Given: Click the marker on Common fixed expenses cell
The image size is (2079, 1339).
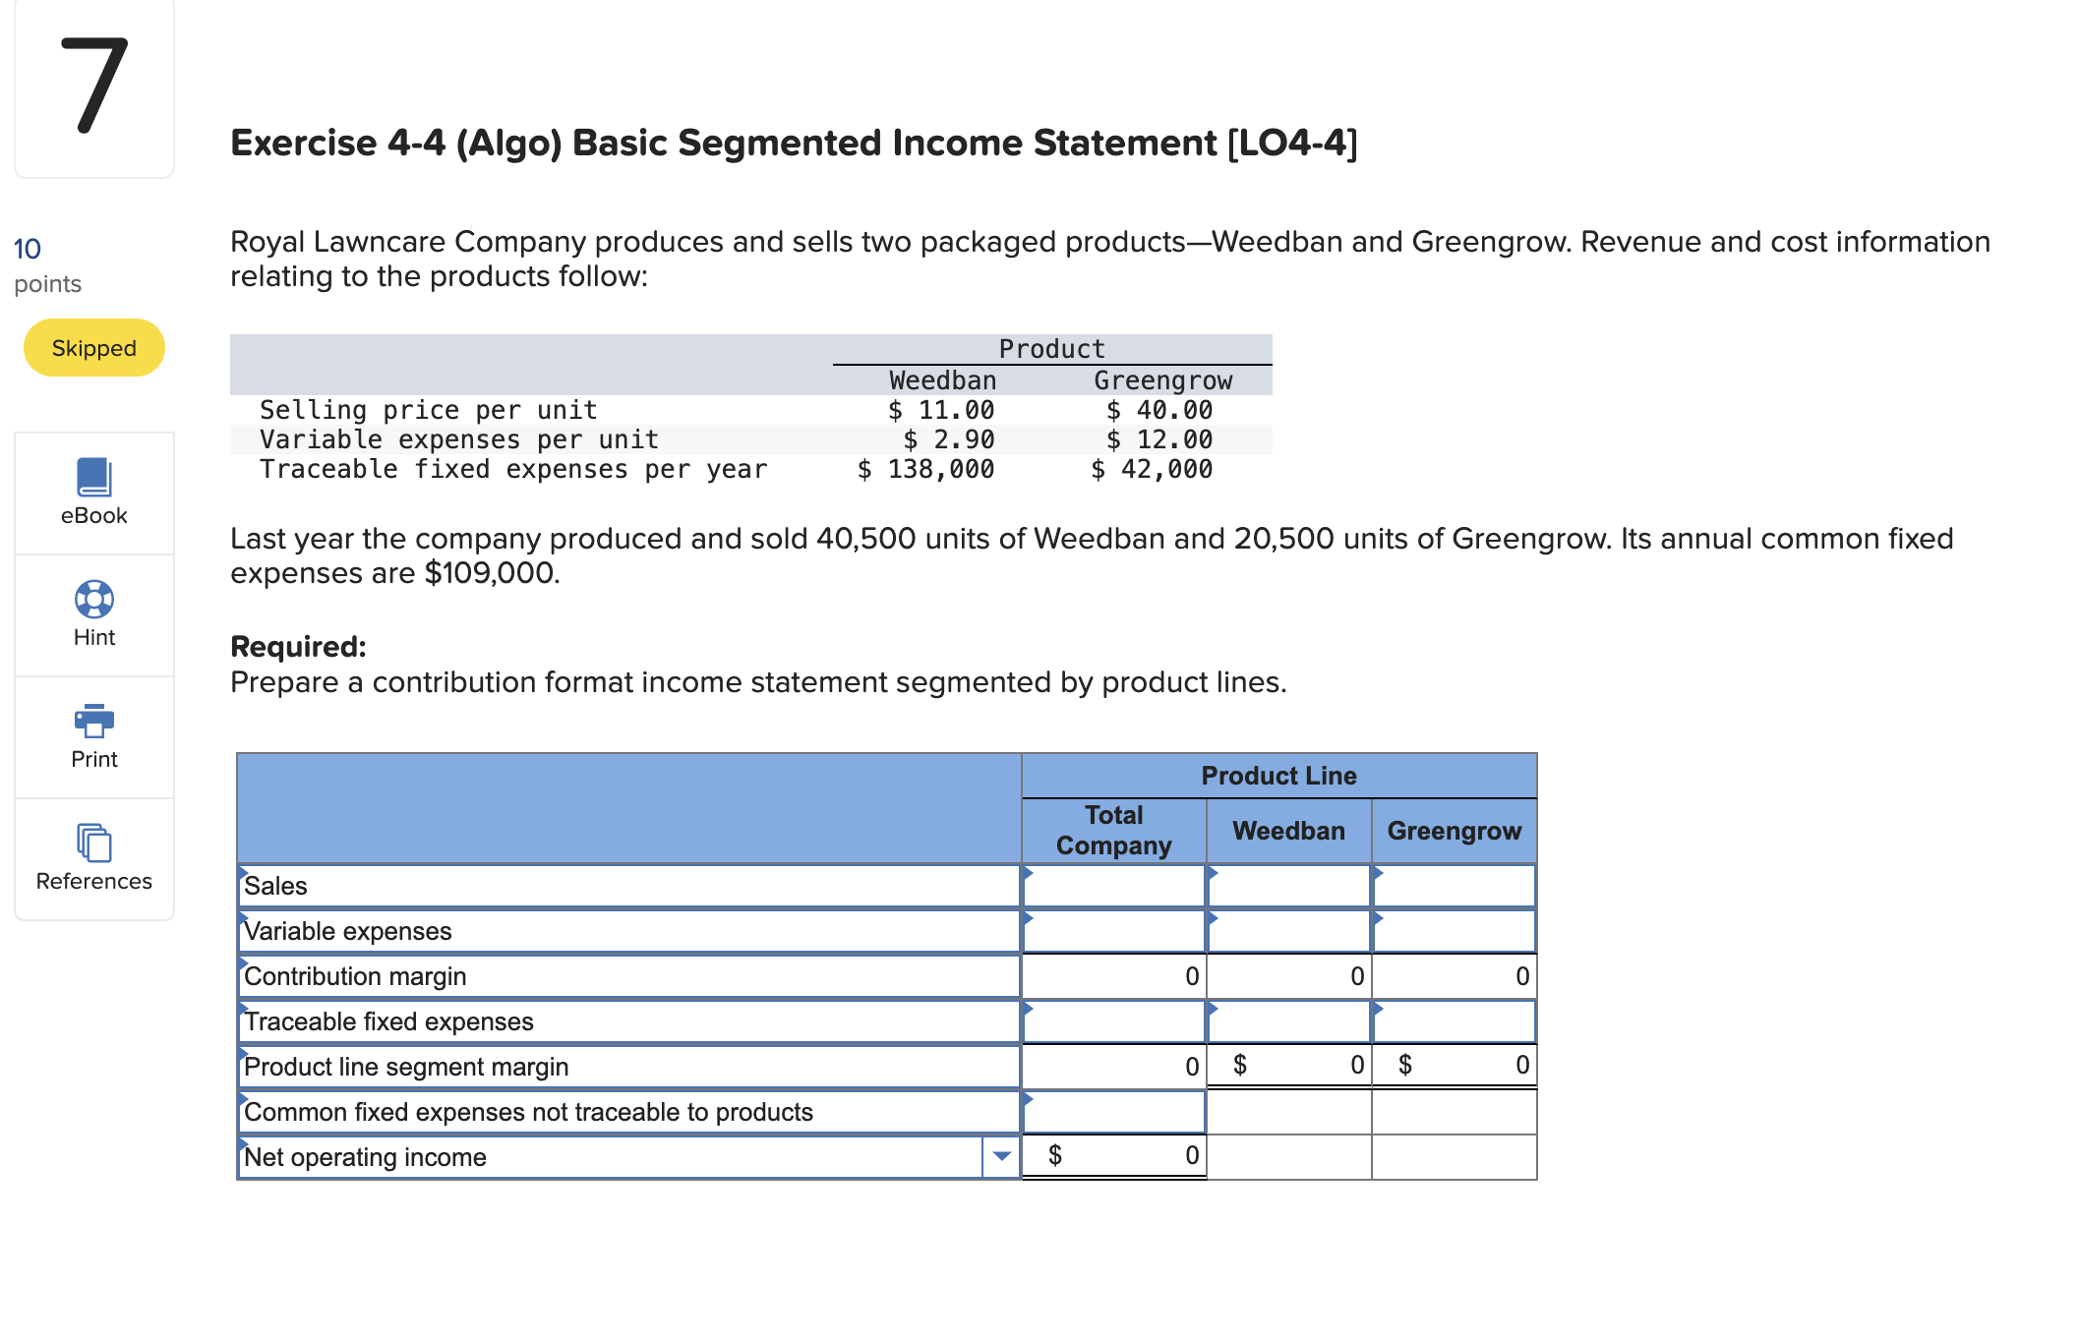Looking at the screenshot, I should [1029, 1101].
